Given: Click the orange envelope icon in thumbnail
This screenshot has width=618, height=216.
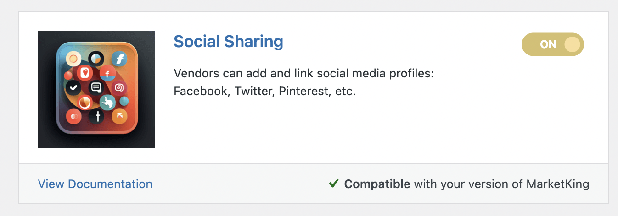Looking at the screenshot, I should pyautogui.click(x=119, y=116).
